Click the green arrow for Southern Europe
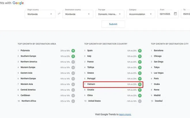 point(73,56)
